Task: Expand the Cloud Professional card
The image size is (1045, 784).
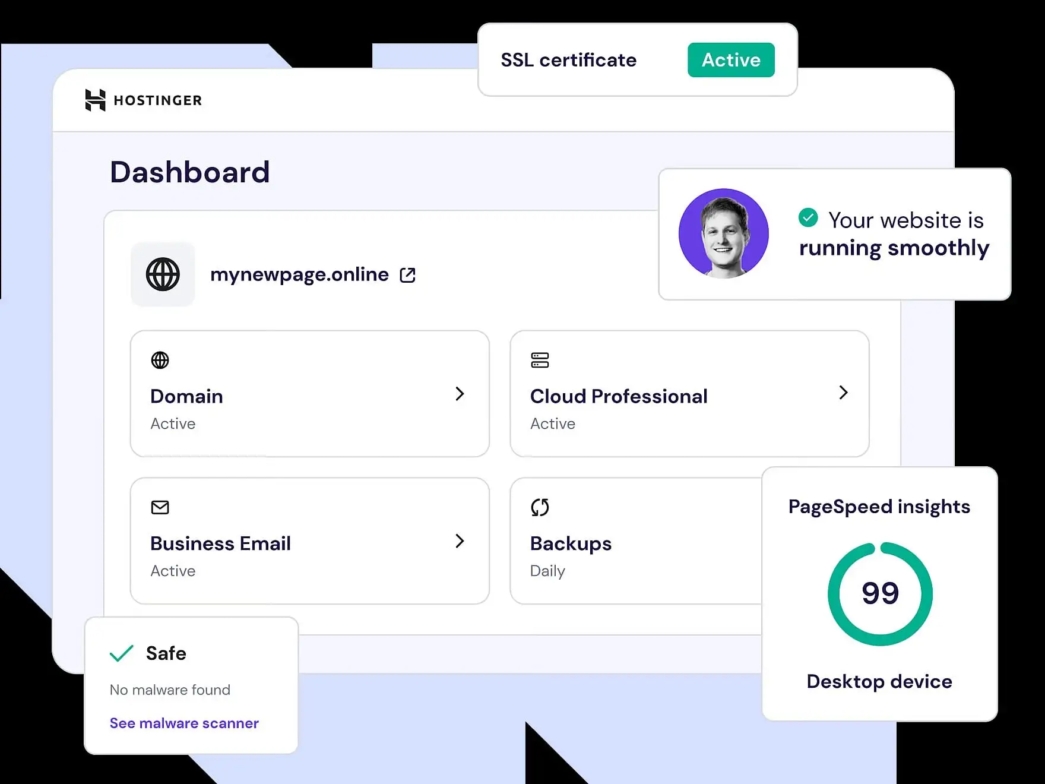Action: (844, 393)
